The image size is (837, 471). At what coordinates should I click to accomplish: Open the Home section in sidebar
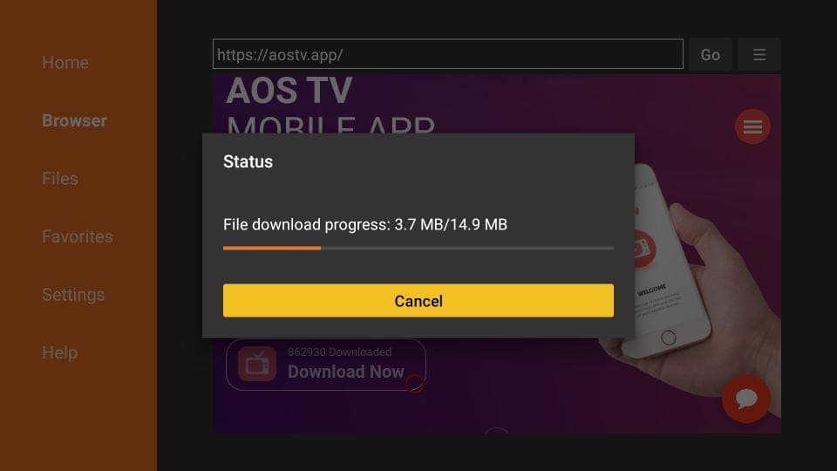[65, 63]
